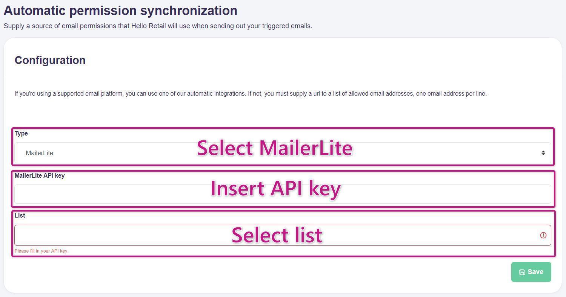Viewport: 566px width, 297px height.
Task: Click the "MailerLite API key" label
Action: coord(40,176)
